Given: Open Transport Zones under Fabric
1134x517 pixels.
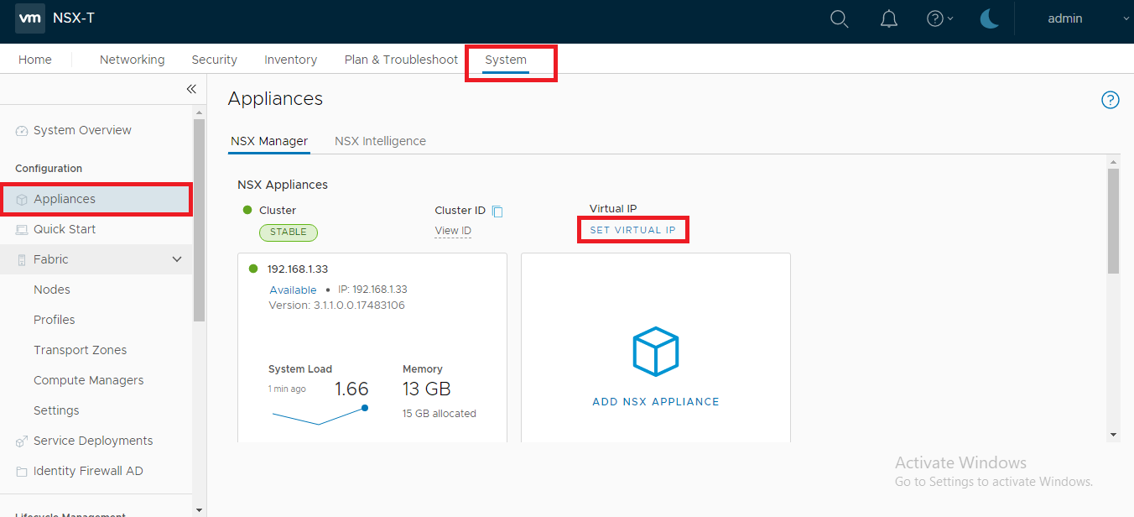Looking at the screenshot, I should [81, 350].
